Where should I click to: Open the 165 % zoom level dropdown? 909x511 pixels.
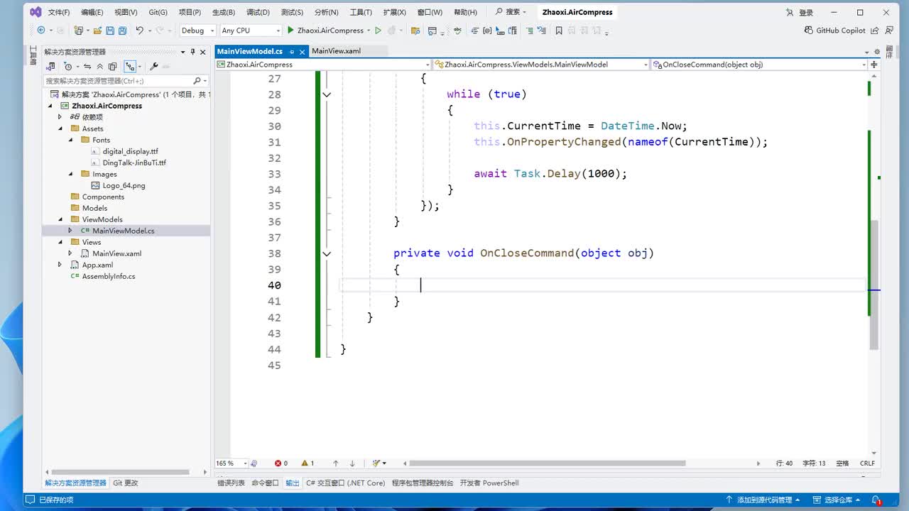point(232,463)
